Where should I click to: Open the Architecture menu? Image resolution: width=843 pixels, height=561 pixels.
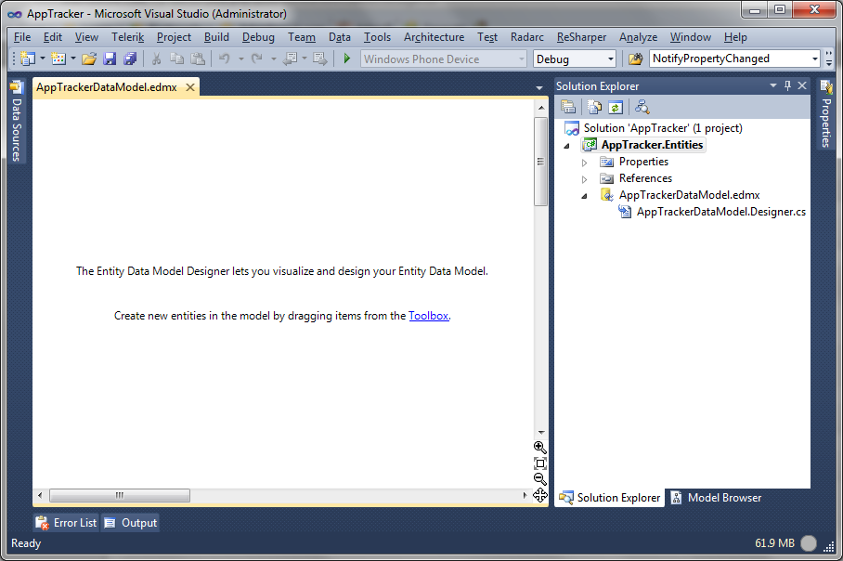point(434,37)
